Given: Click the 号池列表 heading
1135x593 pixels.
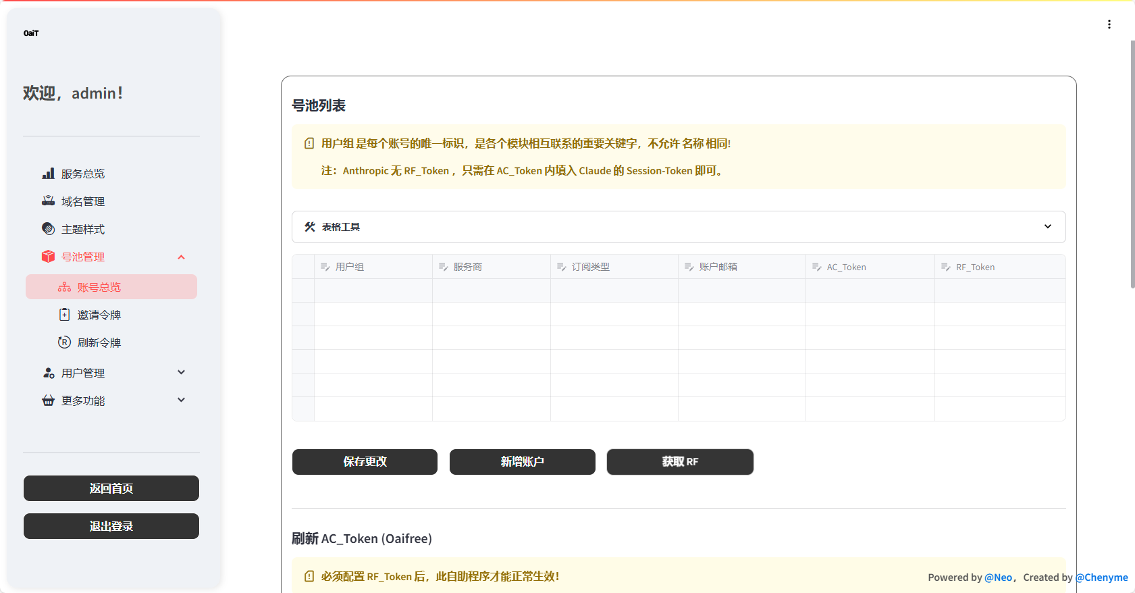Looking at the screenshot, I should click(x=319, y=105).
